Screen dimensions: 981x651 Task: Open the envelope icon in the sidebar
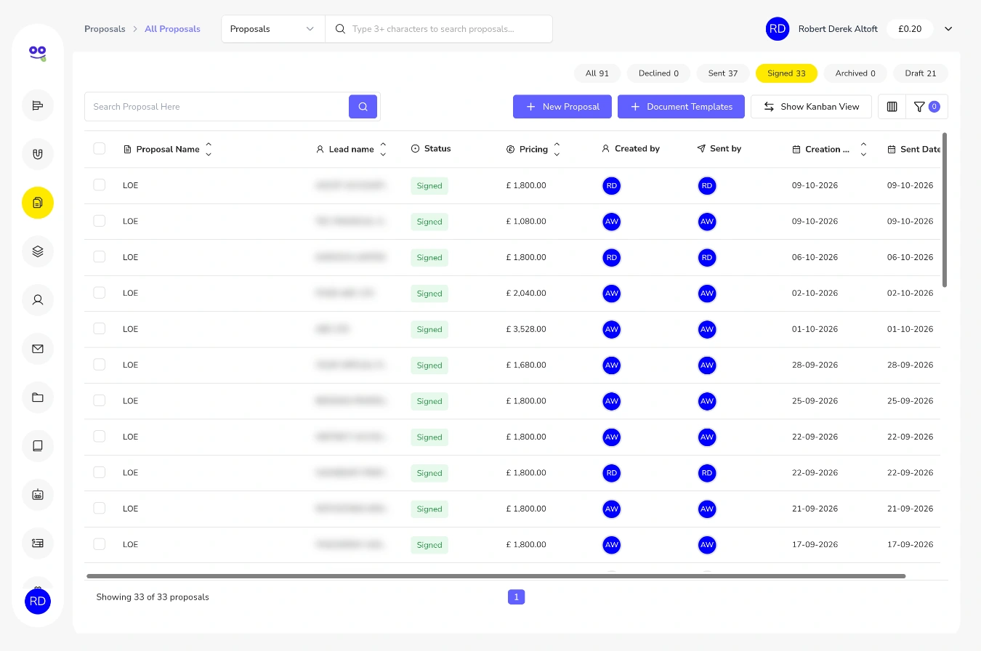pos(38,349)
